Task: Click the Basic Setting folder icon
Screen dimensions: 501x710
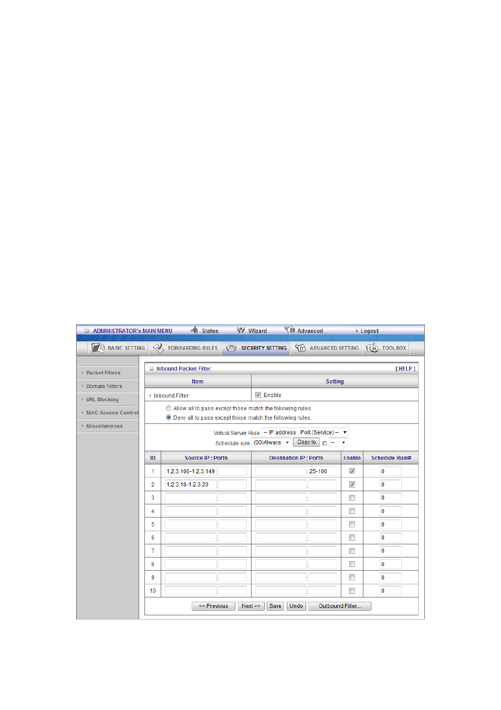Action: tap(98, 348)
